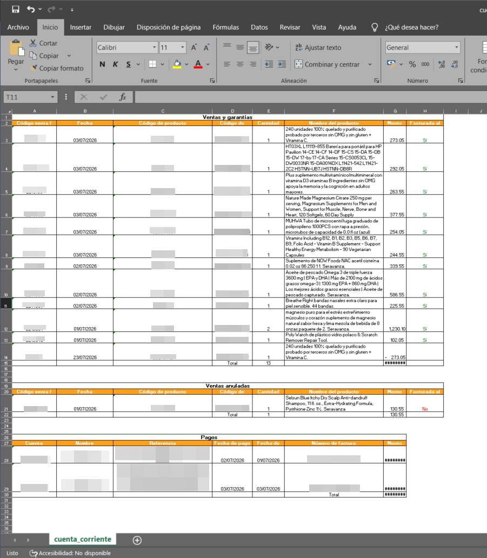Click the increase indent icon
Viewport: 487px width, 558px height.
pos(282,64)
